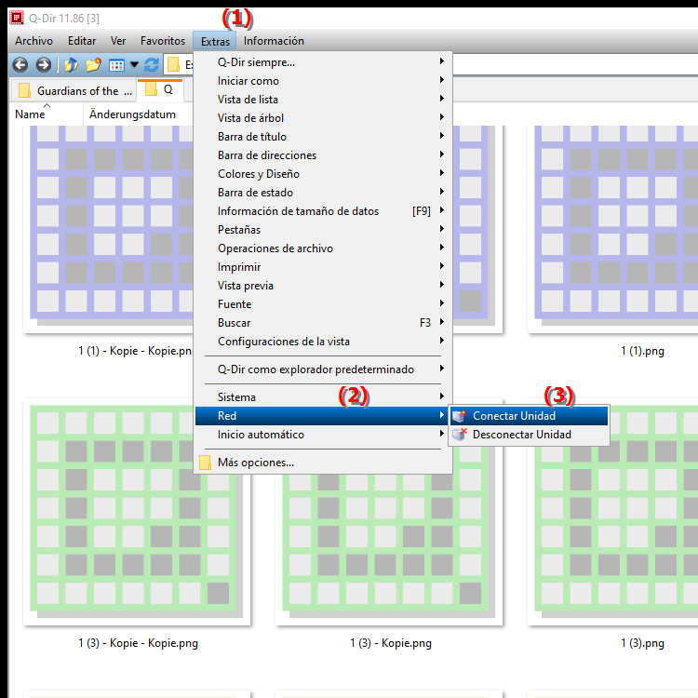Click the Forward navigation arrow
698x698 pixels.
(x=43, y=65)
